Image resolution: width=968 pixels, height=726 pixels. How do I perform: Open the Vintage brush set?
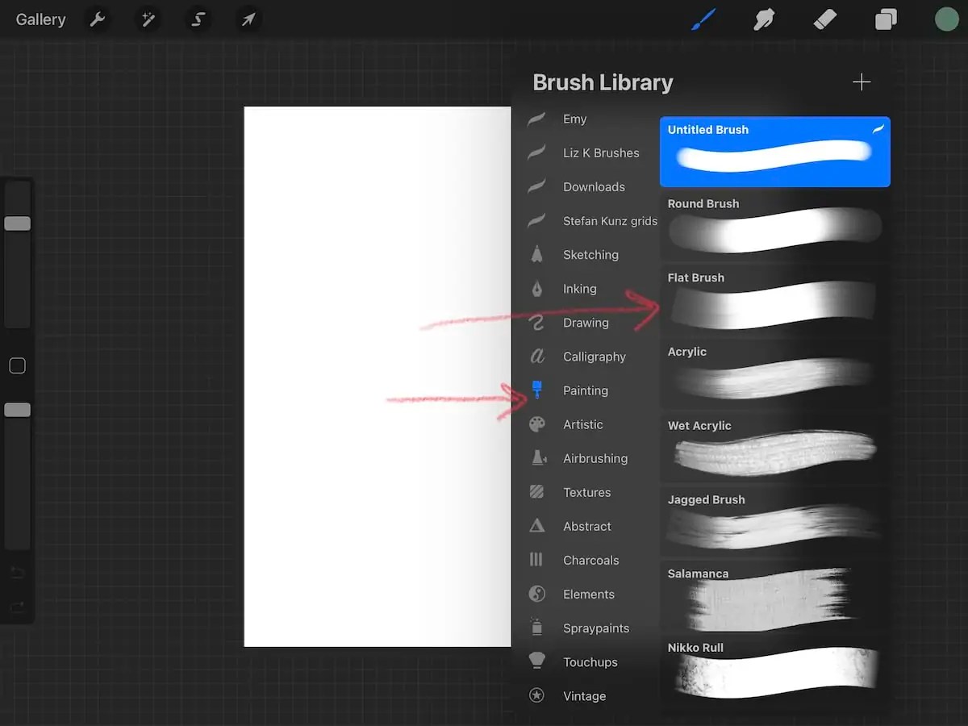[x=583, y=695]
